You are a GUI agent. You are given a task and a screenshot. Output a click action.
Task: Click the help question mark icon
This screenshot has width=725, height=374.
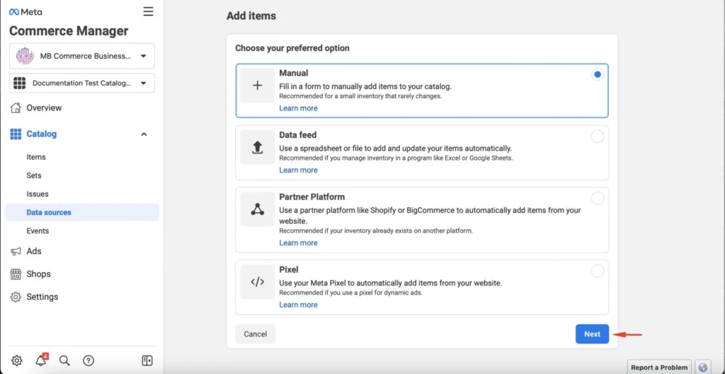(89, 361)
